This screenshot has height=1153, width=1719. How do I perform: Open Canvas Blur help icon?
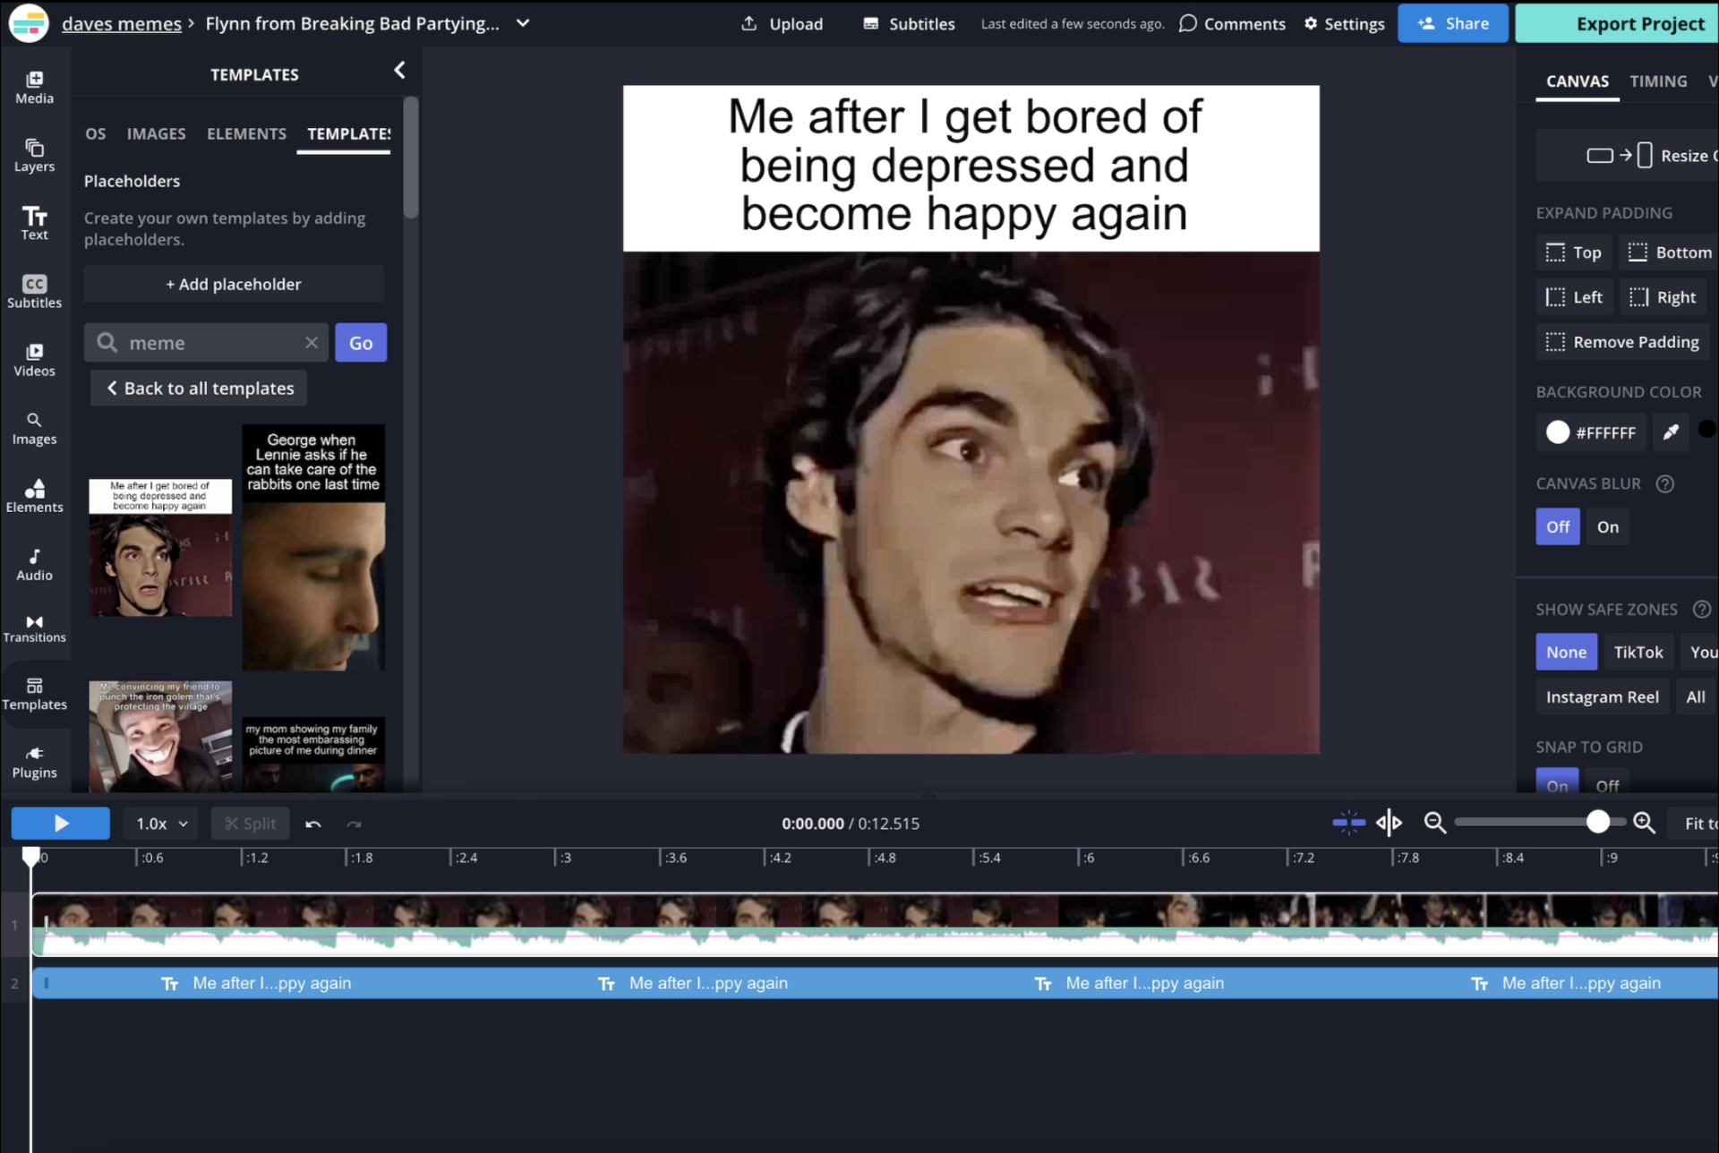tap(1664, 483)
